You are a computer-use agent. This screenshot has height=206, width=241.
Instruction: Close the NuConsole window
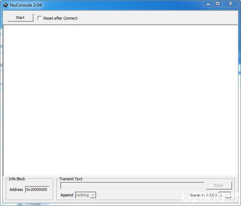[x=231, y=4]
